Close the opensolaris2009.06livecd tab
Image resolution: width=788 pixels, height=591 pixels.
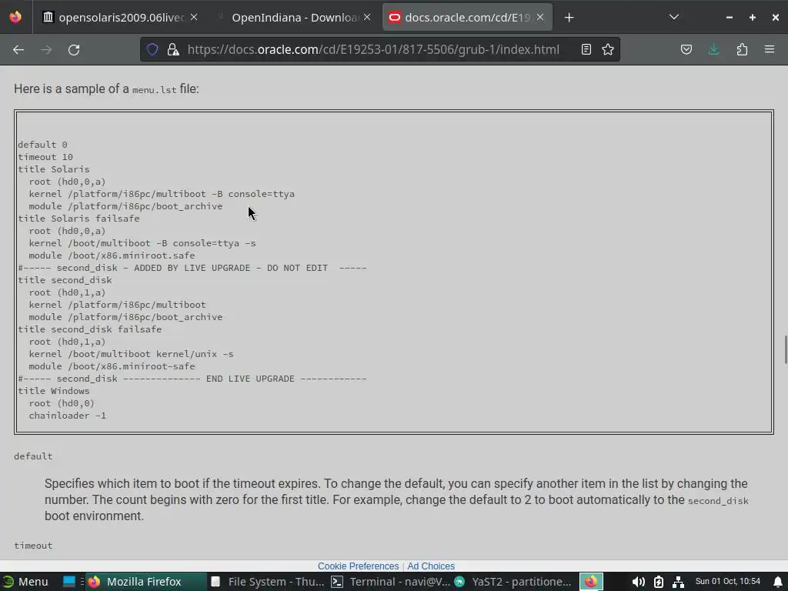(x=193, y=18)
